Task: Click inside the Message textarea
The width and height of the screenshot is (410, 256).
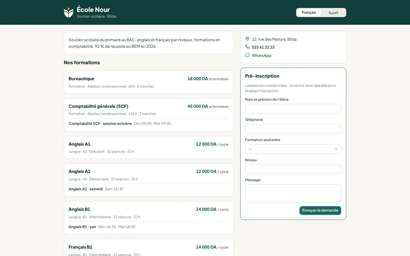Action: point(293,193)
